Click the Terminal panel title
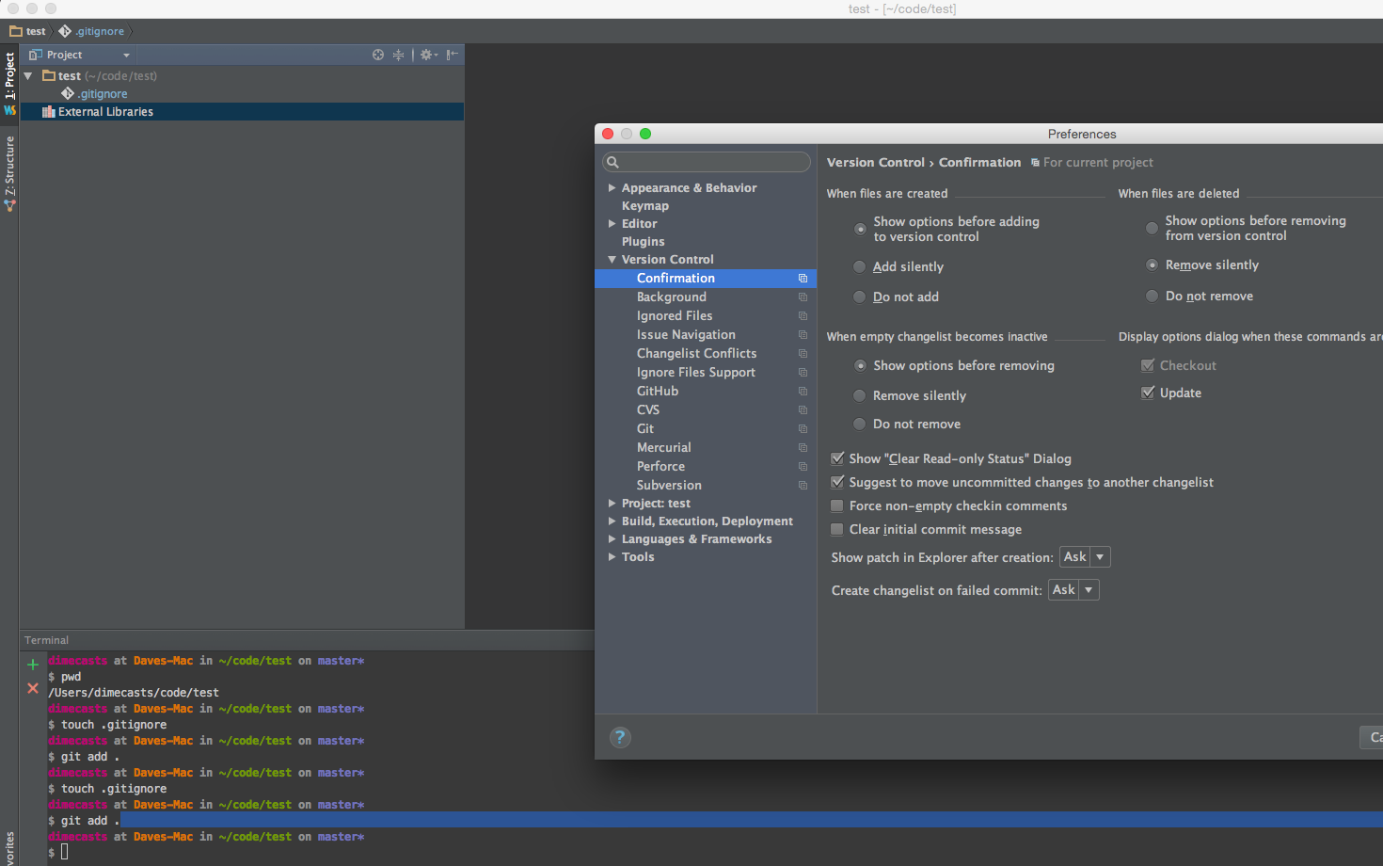This screenshot has height=866, width=1383. tap(46, 640)
